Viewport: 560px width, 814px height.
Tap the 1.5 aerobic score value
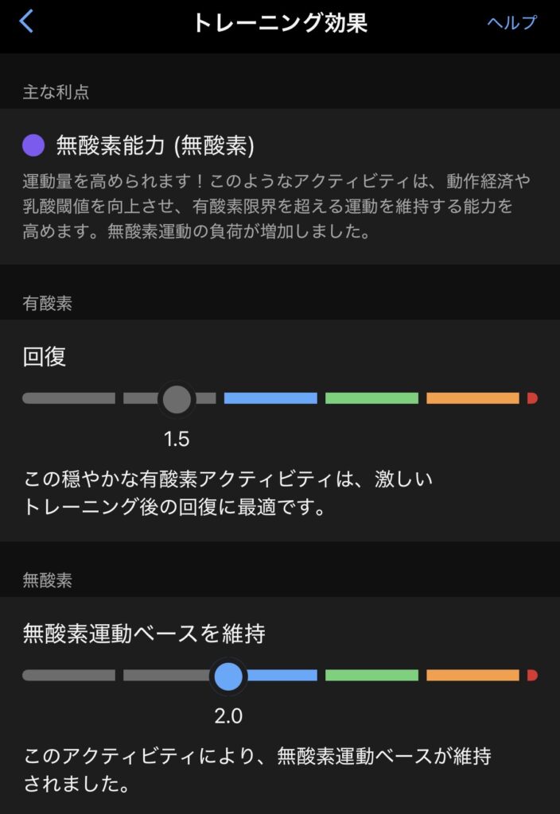tap(177, 439)
